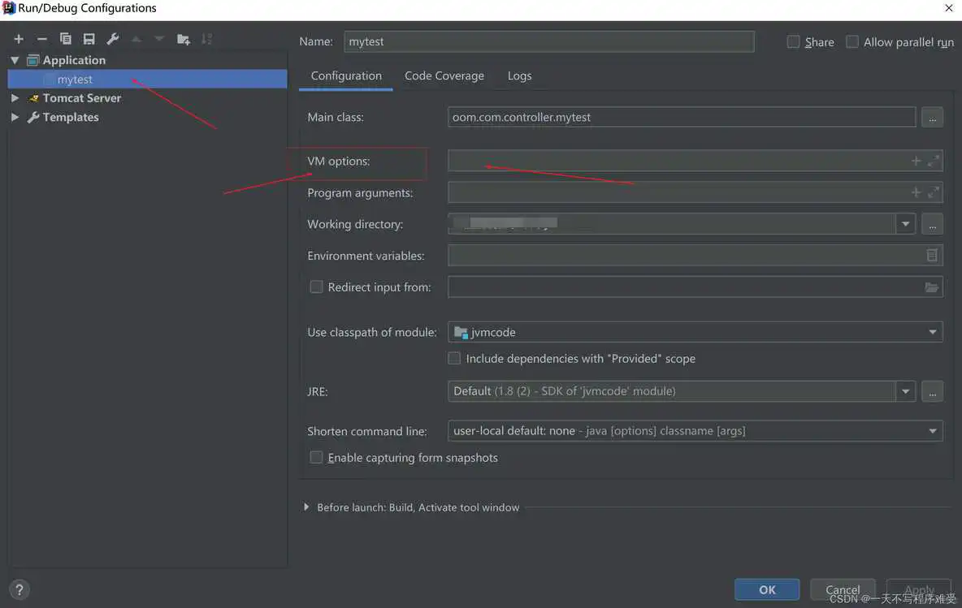This screenshot has width=962, height=608.
Task: Expand the VM options field editor
Action: [x=934, y=162]
